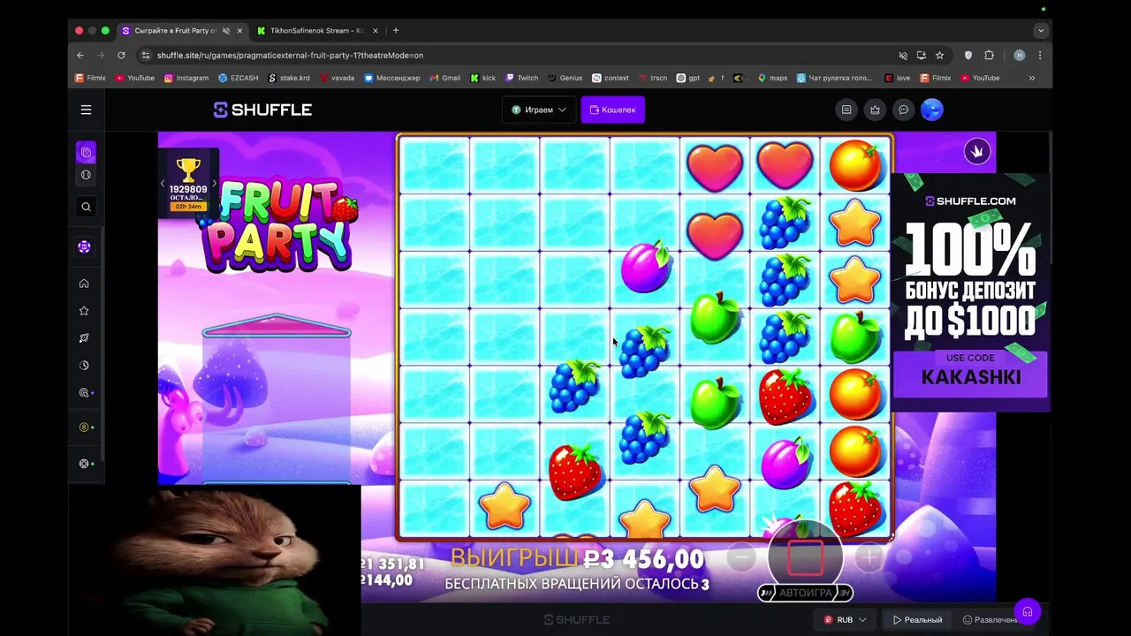
Task: Open the headset support chat button
Action: 1027,611
